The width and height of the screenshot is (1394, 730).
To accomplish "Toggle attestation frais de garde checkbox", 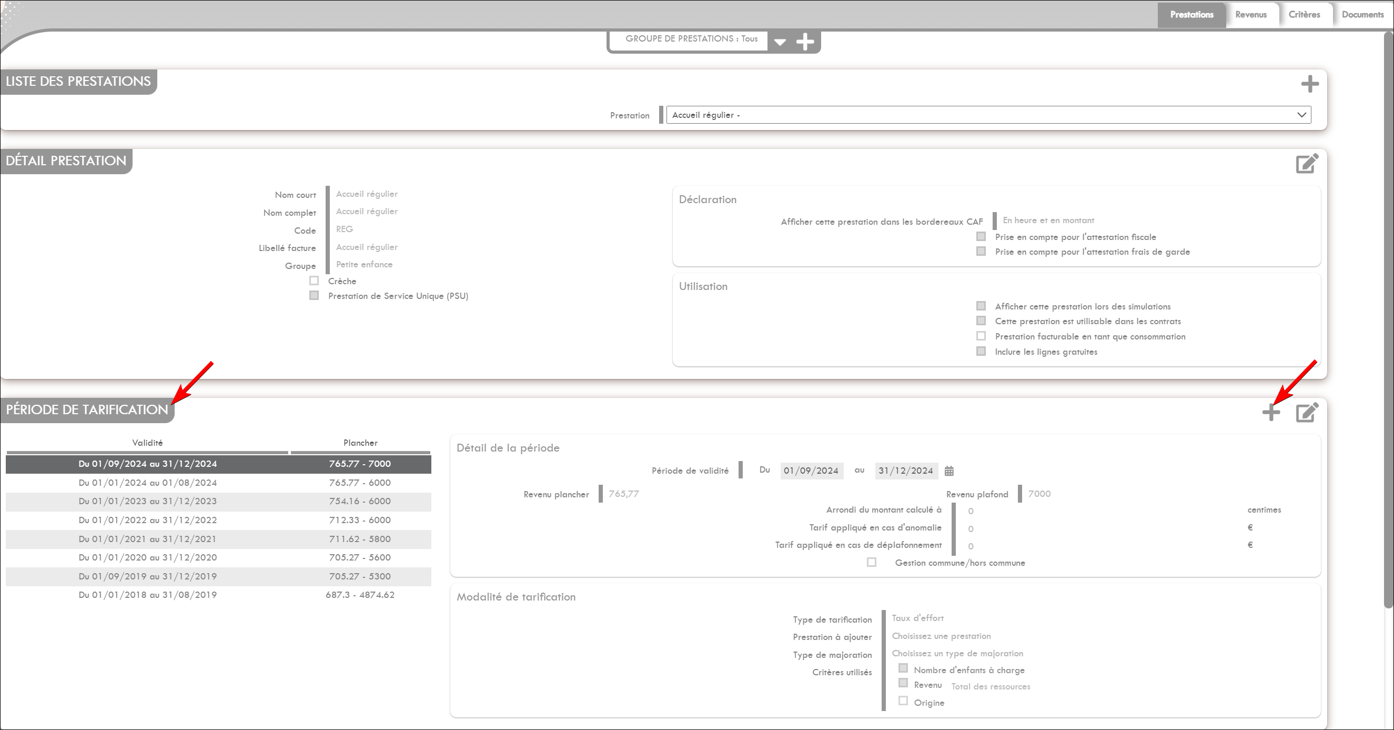I will click(981, 251).
